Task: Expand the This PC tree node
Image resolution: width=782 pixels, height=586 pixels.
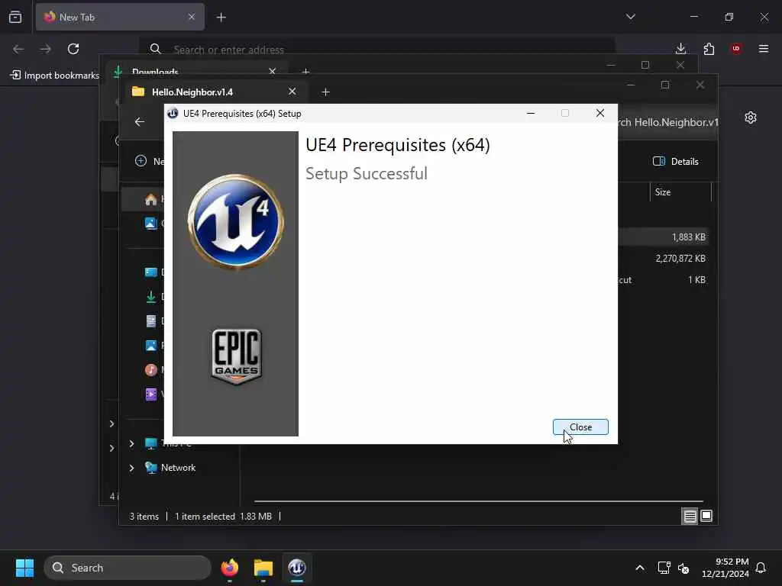Action: click(x=131, y=443)
